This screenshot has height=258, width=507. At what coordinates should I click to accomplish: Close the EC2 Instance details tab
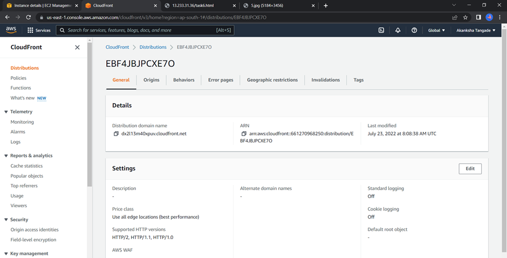pos(77,5)
